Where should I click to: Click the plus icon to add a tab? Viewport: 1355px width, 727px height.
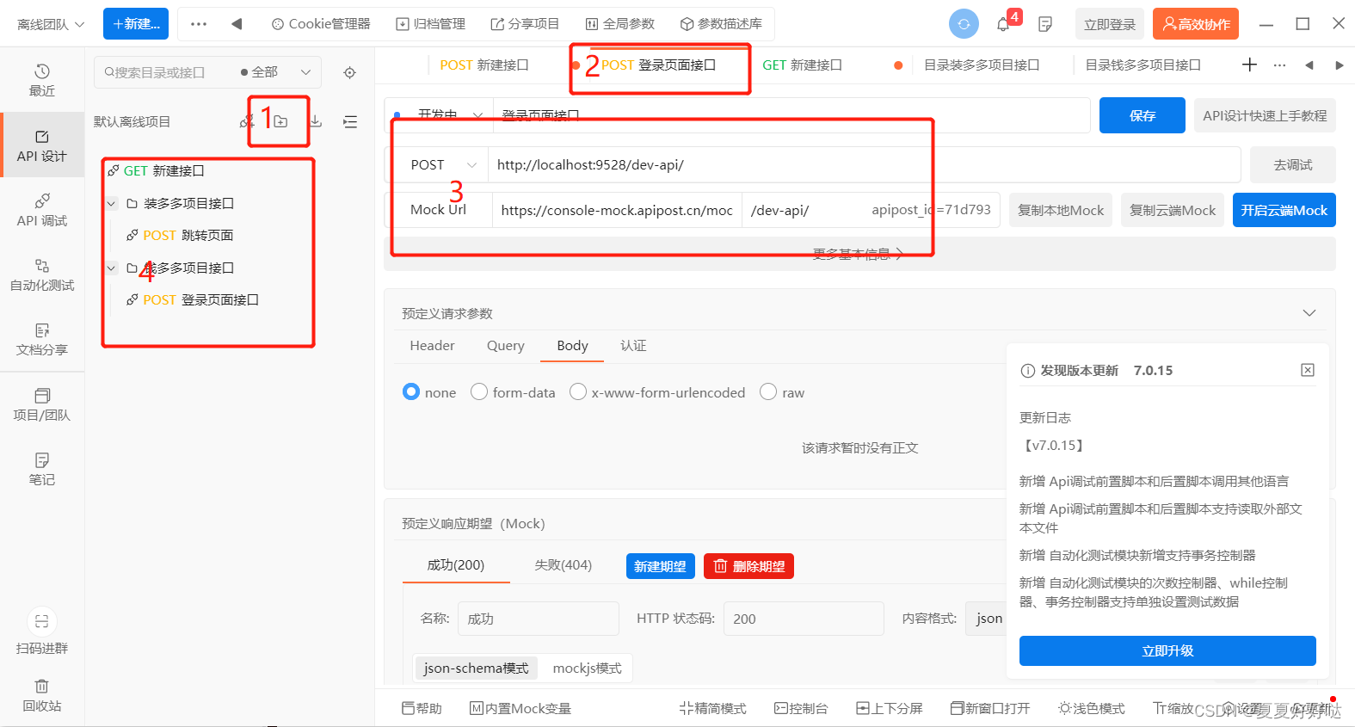(x=1250, y=65)
